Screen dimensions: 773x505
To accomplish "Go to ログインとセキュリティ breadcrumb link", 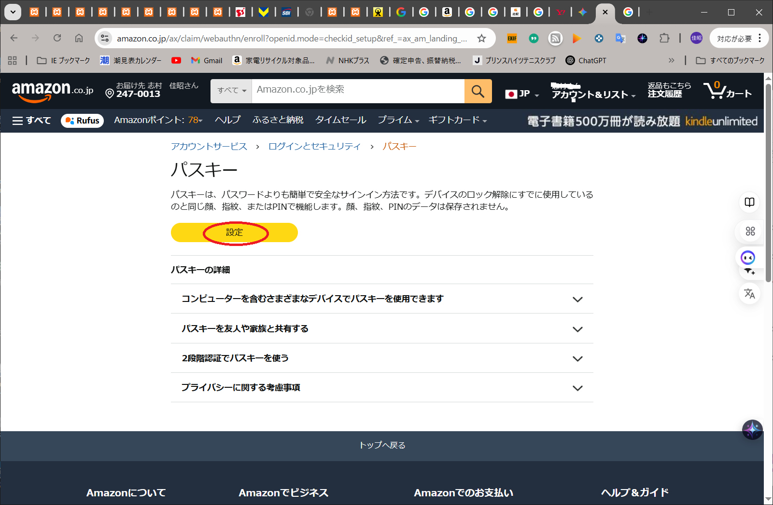I will [314, 147].
